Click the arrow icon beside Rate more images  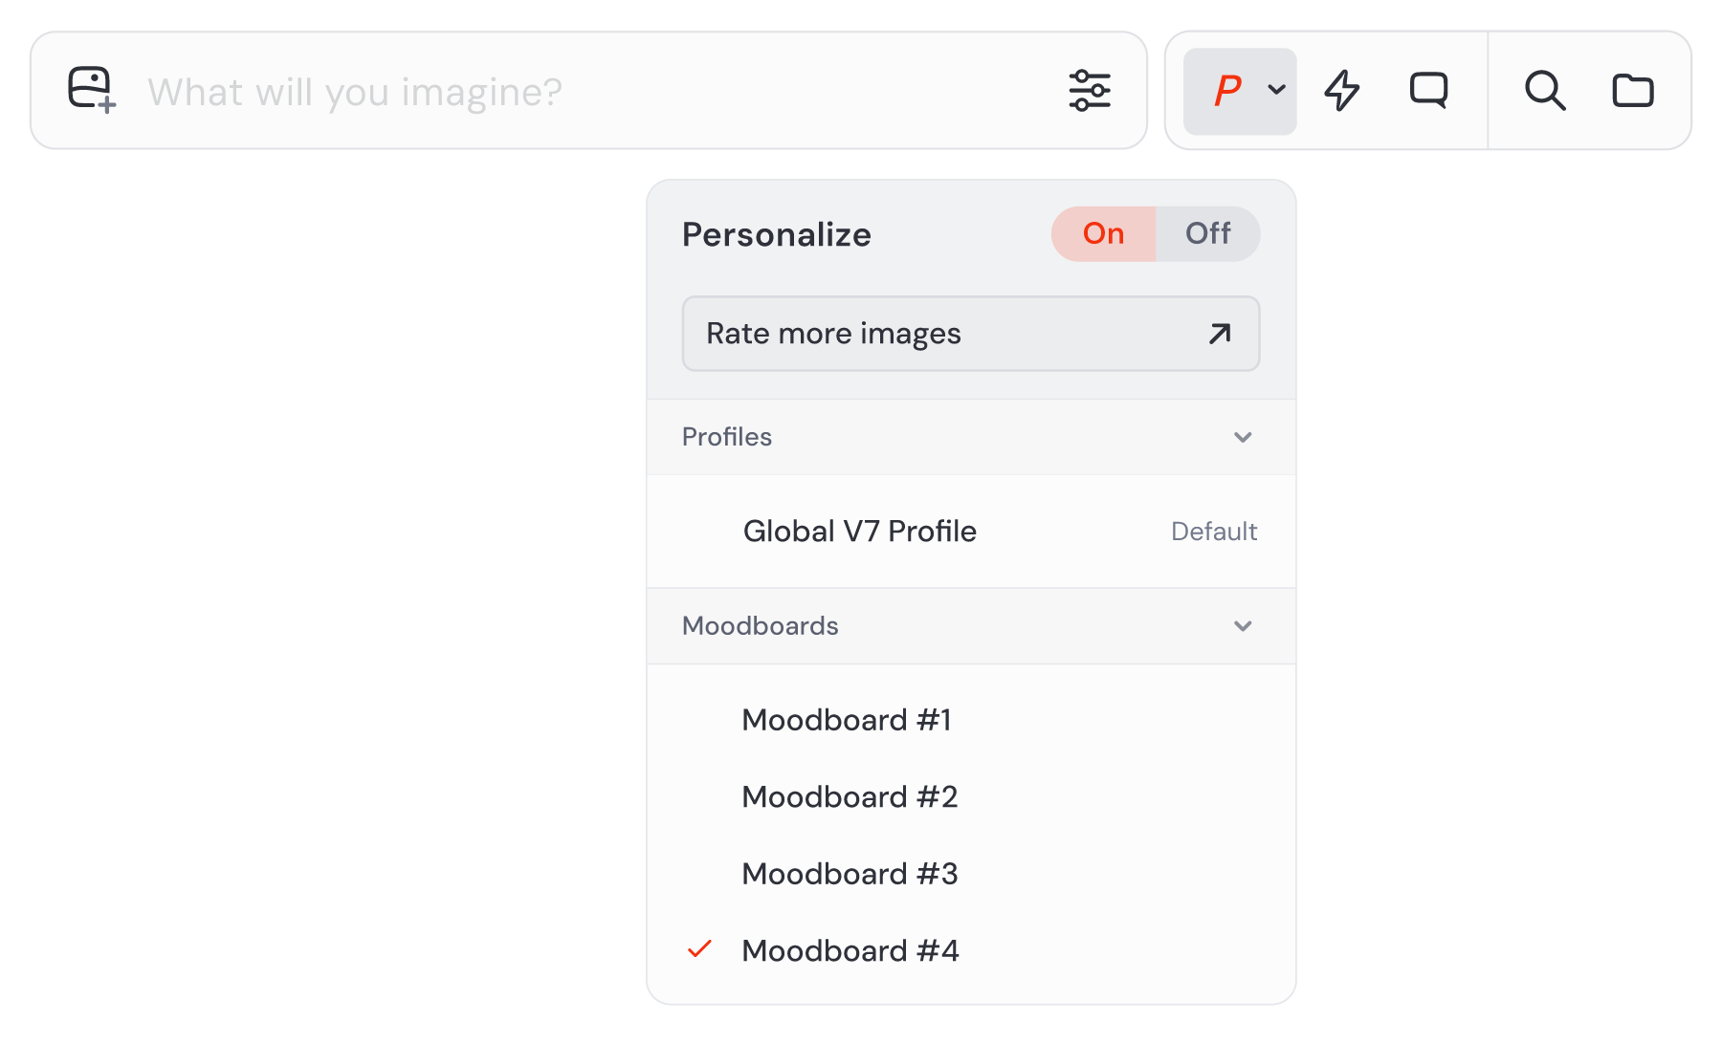[x=1220, y=334]
